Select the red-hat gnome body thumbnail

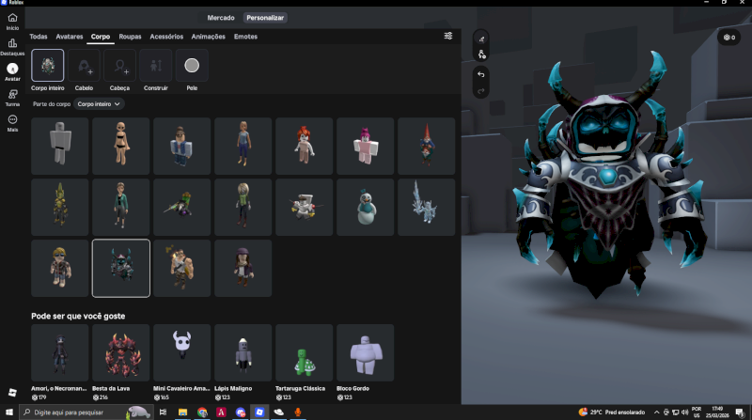click(x=427, y=147)
